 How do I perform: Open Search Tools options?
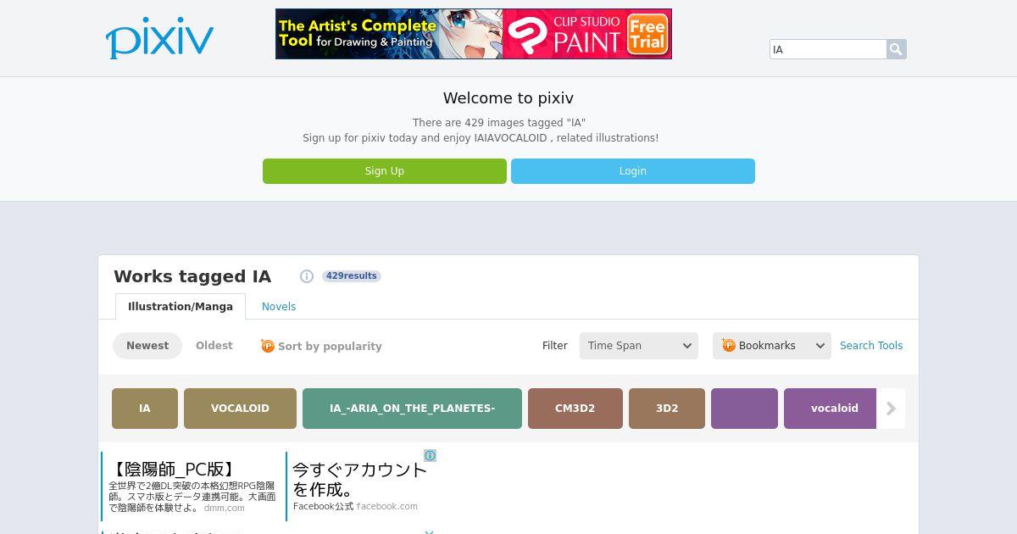tap(871, 346)
